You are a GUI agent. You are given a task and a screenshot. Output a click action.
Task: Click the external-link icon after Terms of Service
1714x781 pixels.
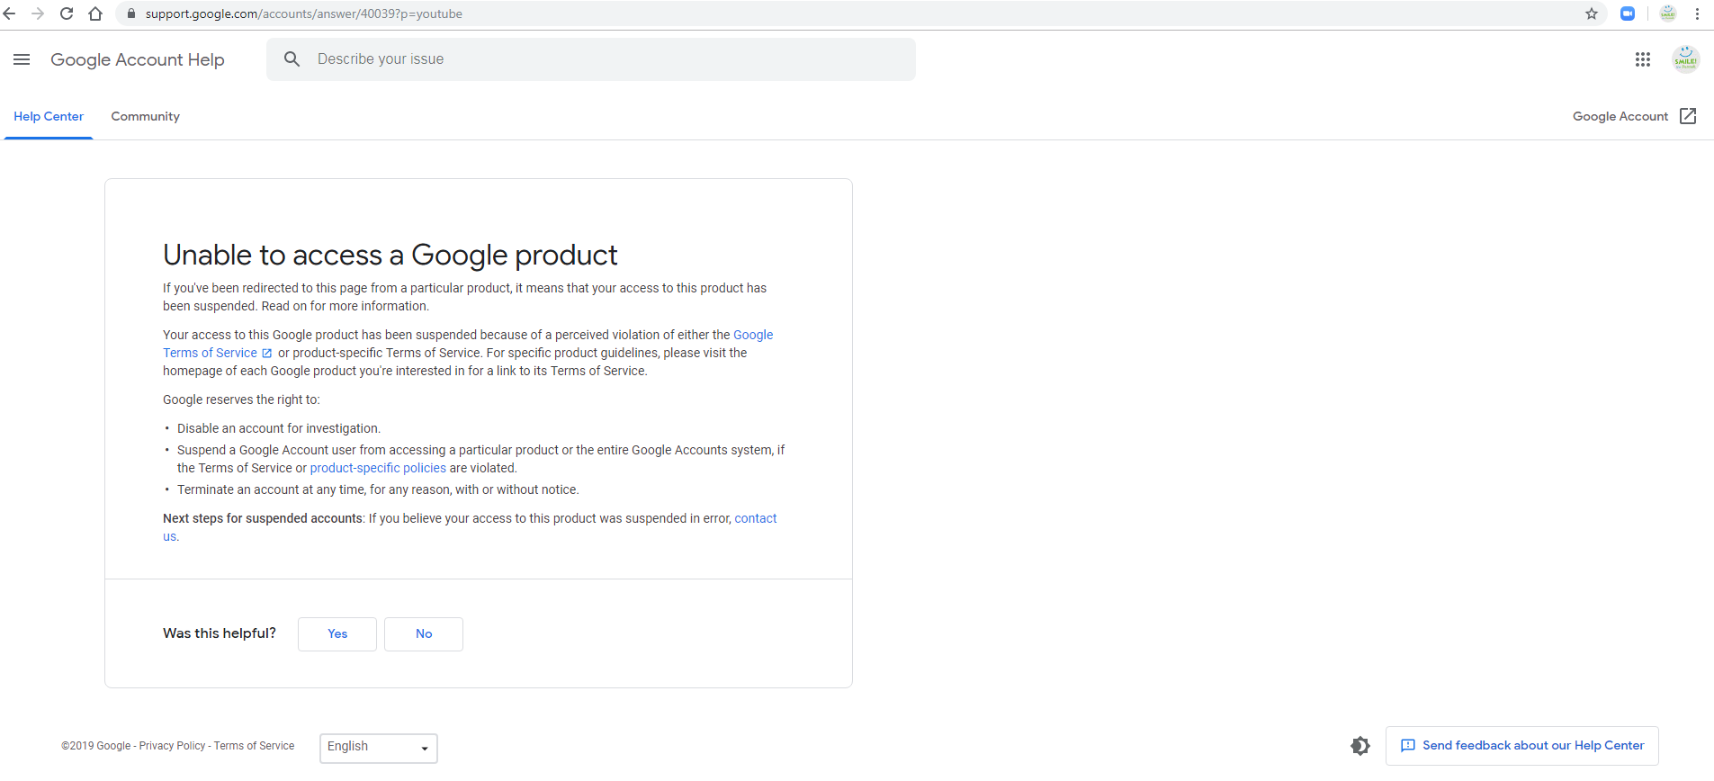pos(266,354)
